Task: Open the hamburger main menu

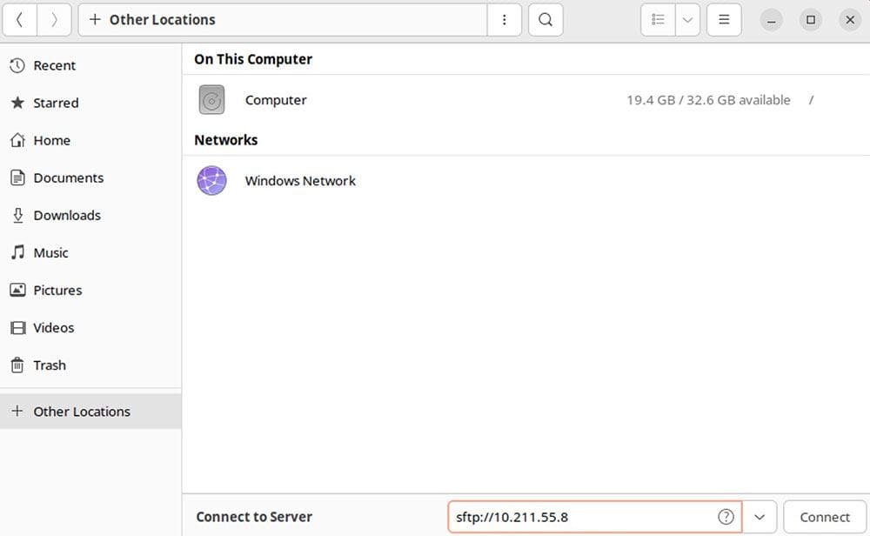Action: point(724,20)
